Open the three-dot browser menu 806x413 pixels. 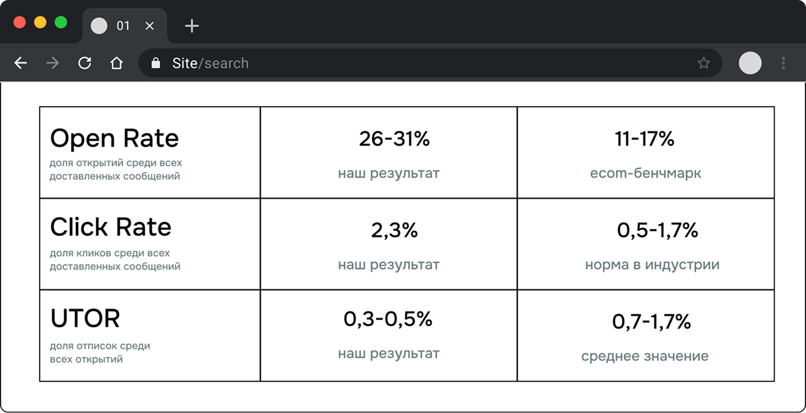784,63
